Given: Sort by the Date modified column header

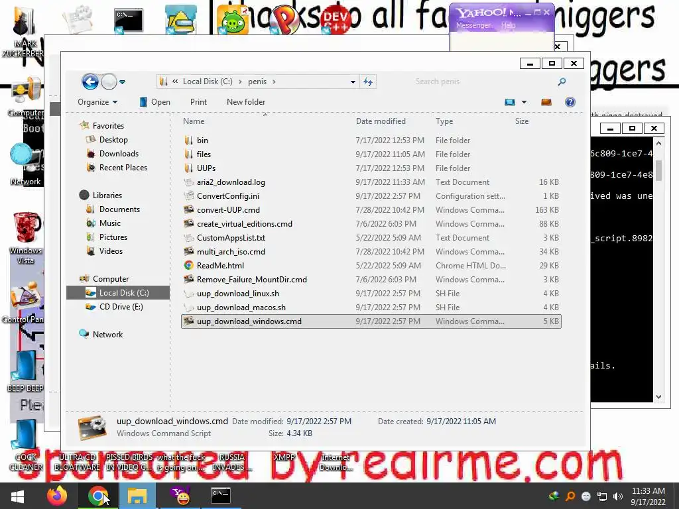Looking at the screenshot, I should tap(381, 121).
